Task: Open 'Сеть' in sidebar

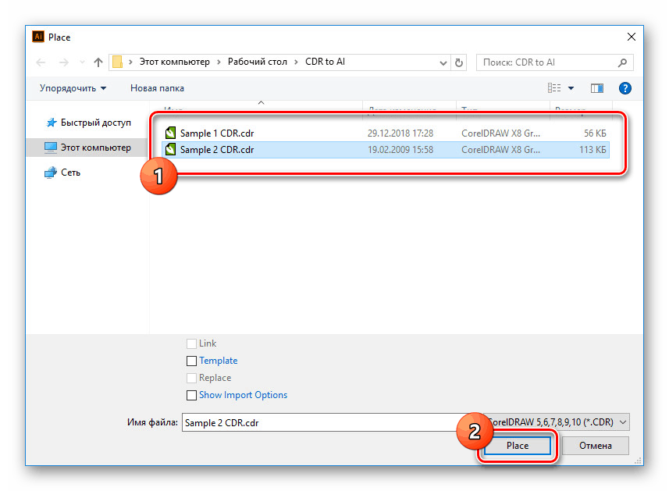Action: click(x=70, y=173)
